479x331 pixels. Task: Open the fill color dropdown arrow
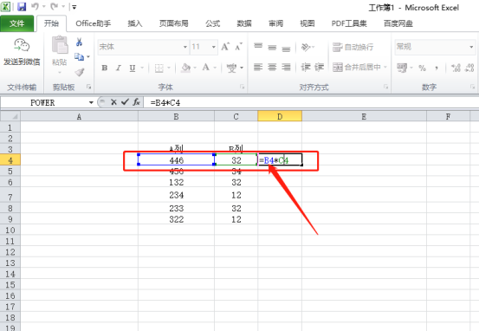coord(195,68)
